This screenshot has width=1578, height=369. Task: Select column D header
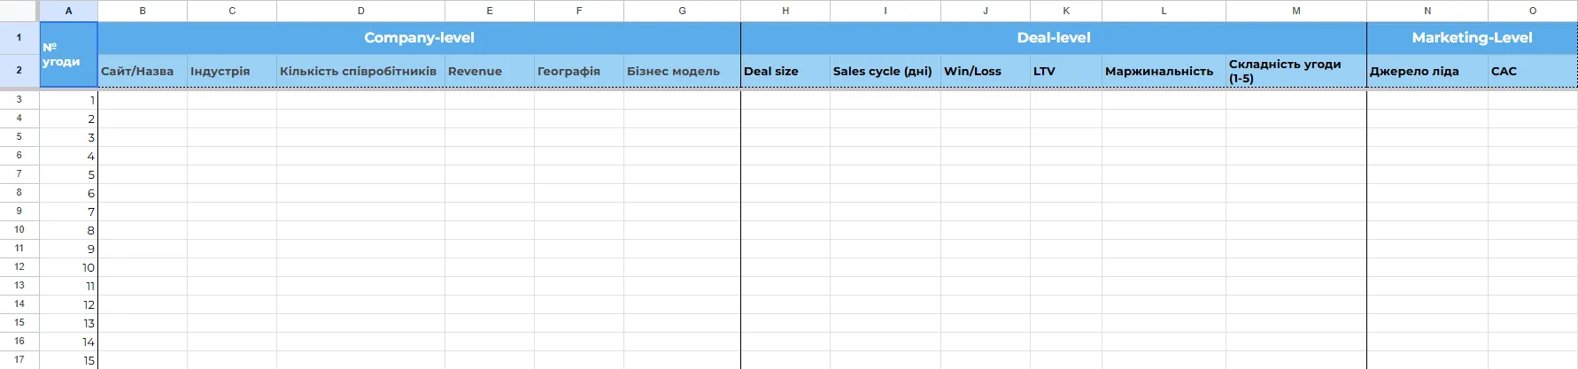pos(360,11)
